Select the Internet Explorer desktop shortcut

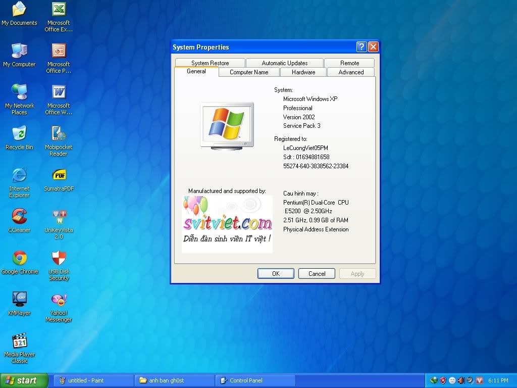click(x=19, y=182)
